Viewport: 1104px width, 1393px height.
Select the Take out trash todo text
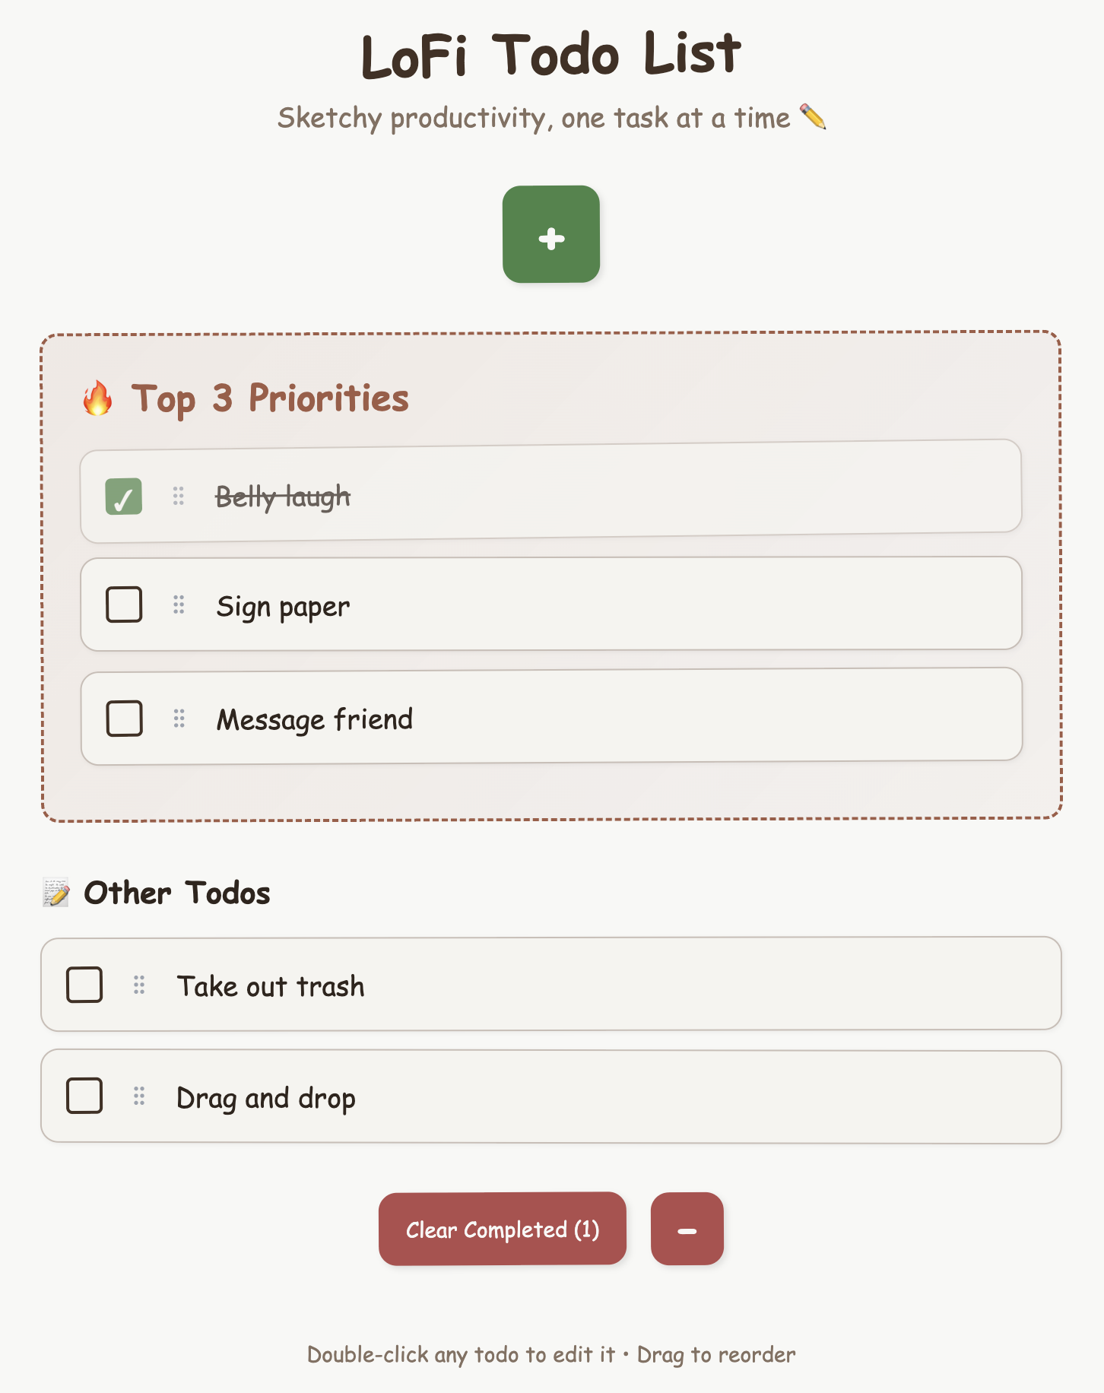(271, 985)
